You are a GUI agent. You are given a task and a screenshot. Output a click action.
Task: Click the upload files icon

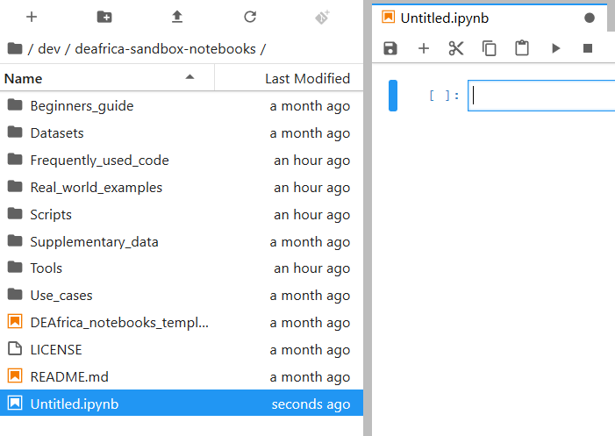[x=177, y=17]
